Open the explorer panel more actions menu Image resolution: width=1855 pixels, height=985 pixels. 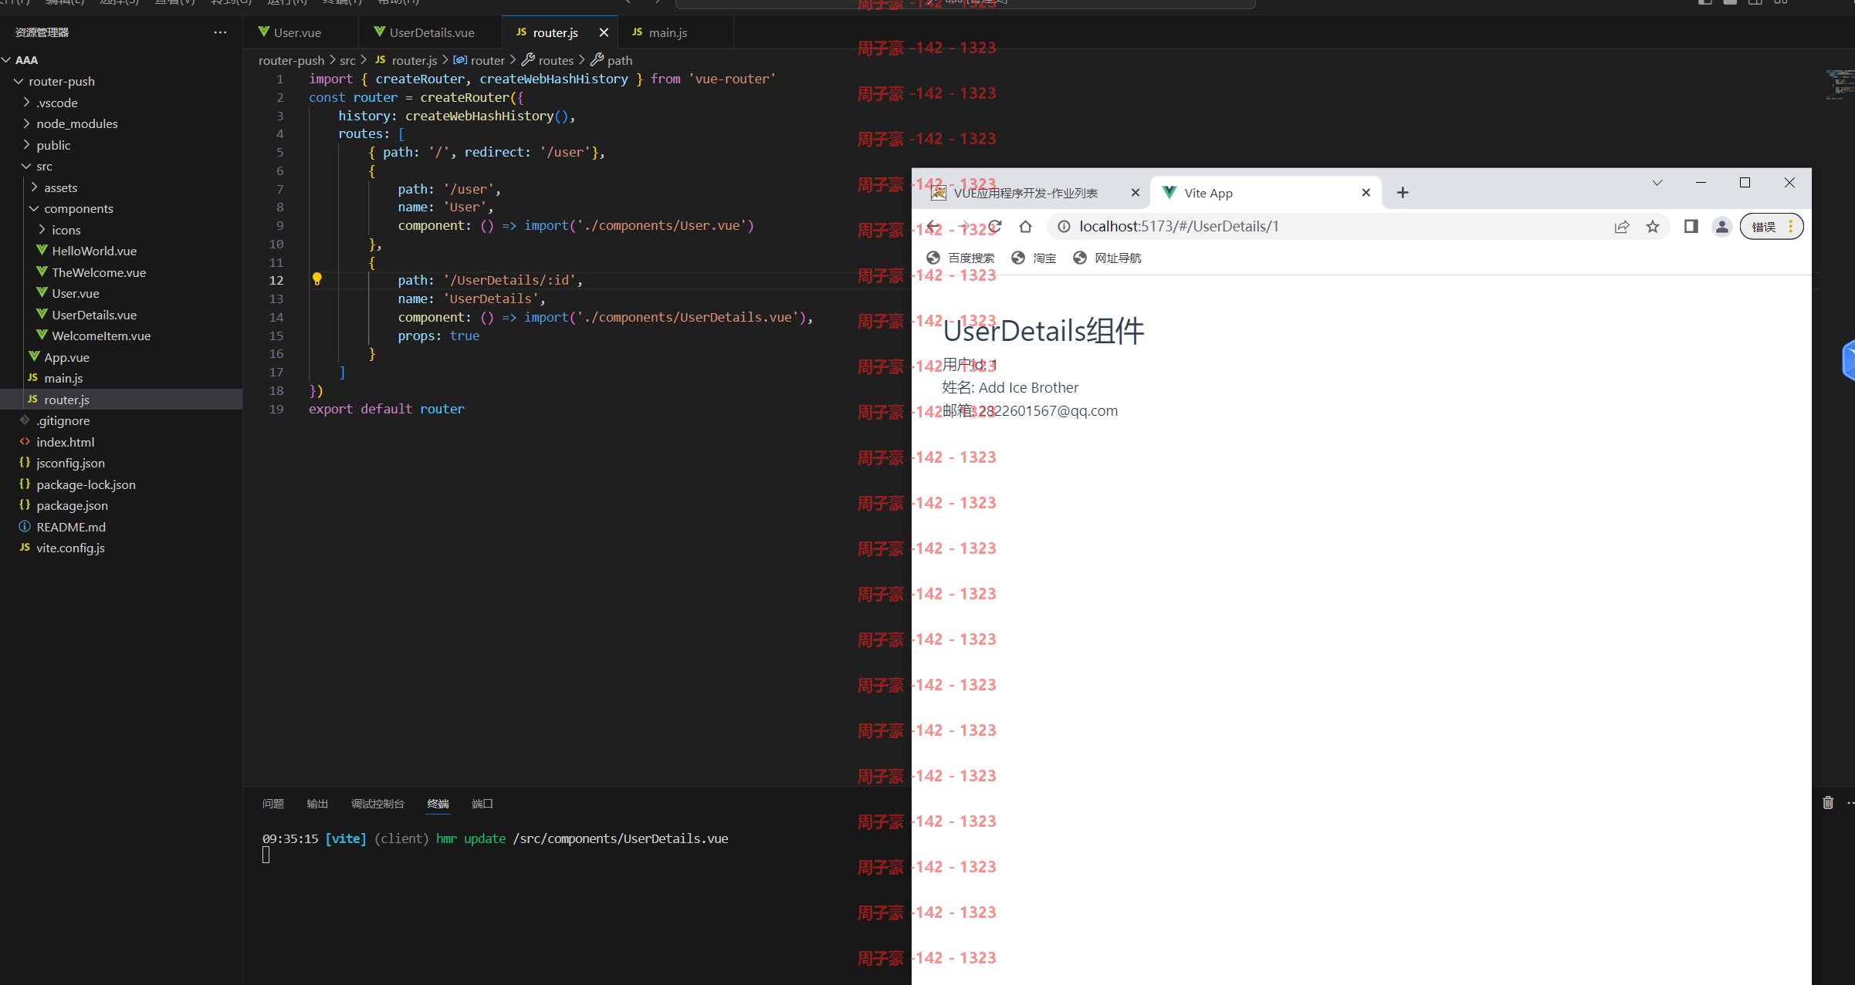tap(220, 32)
